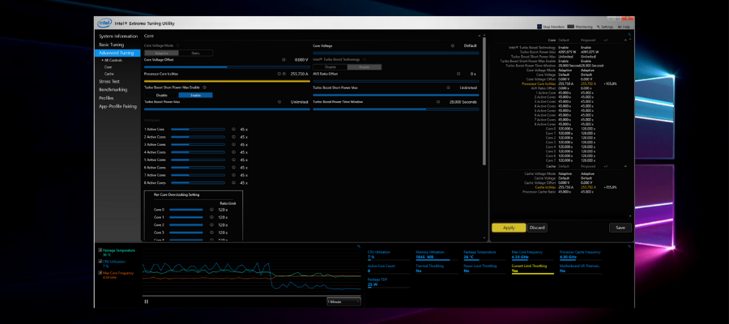This screenshot has width=729, height=324.
Task: Select Core subitem under Advanced Tuning
Action: [108, 67]
